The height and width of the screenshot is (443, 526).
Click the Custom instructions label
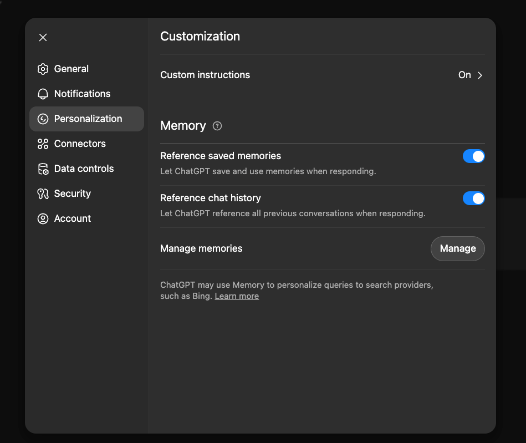click(x=205, y=75)
